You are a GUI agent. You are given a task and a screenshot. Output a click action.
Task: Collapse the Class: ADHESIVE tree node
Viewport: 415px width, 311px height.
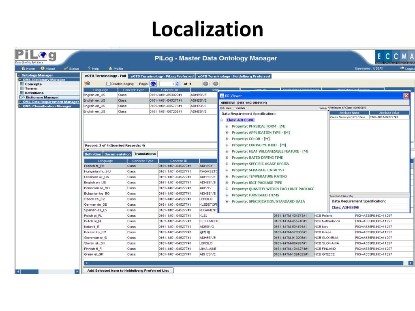(222, 120)
